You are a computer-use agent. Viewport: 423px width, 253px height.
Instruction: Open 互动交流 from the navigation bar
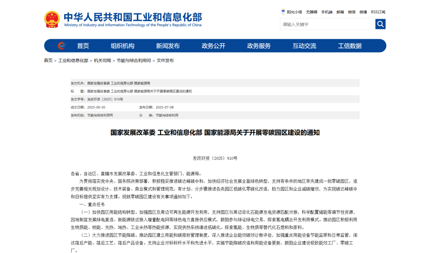304,46
